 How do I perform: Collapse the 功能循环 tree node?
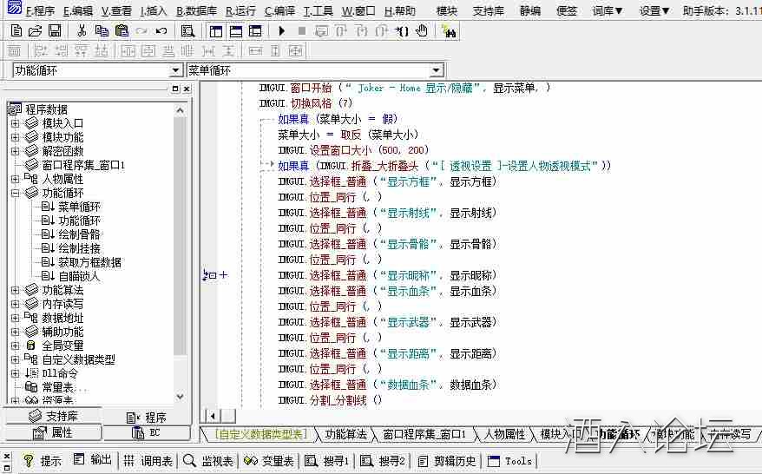point(15,193)
